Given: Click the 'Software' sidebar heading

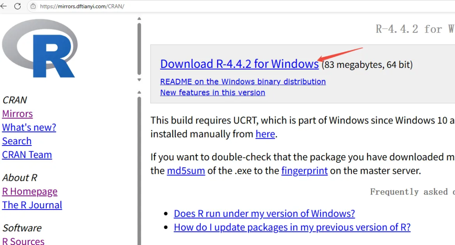Looking at the screenshot, I should click(22, 228).
